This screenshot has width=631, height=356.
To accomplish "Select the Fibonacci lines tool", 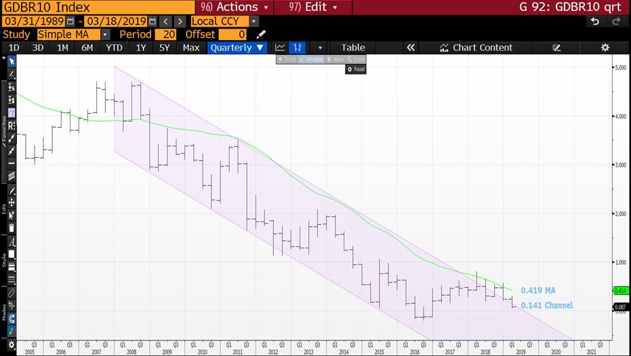I will click(12, 113).
